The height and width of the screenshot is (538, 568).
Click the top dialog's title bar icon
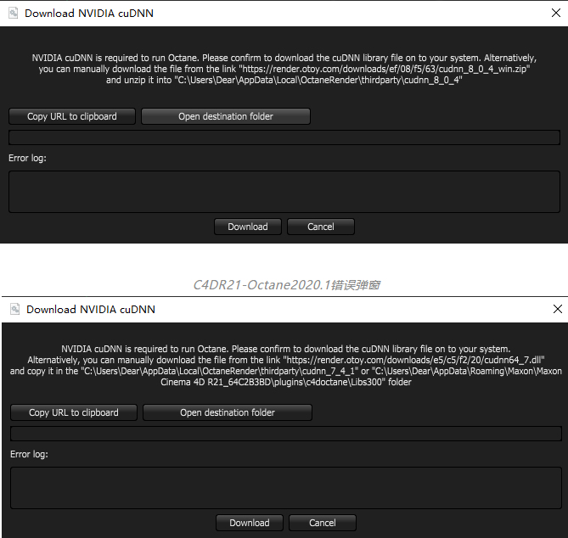(x=14, y=13)
